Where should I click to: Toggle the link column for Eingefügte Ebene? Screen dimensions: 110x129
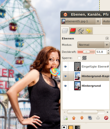tap(71, 67)
